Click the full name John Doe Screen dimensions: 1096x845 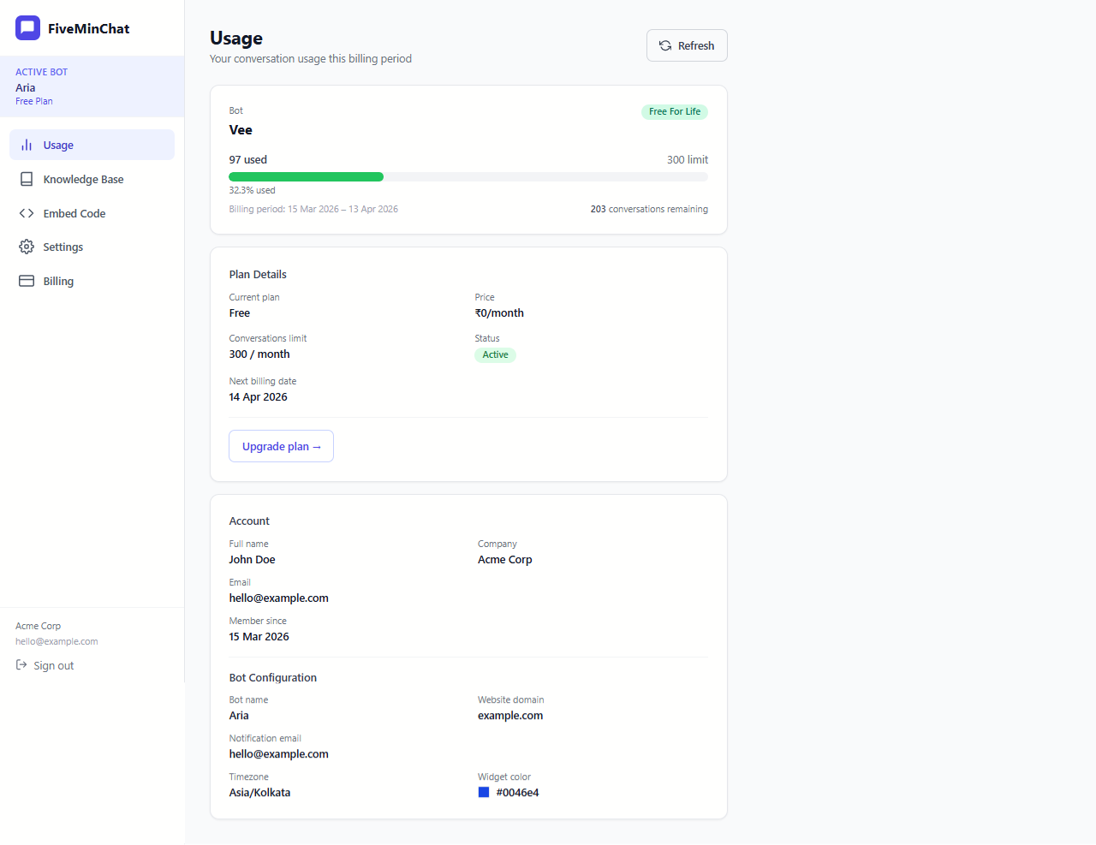pos(252,559)
